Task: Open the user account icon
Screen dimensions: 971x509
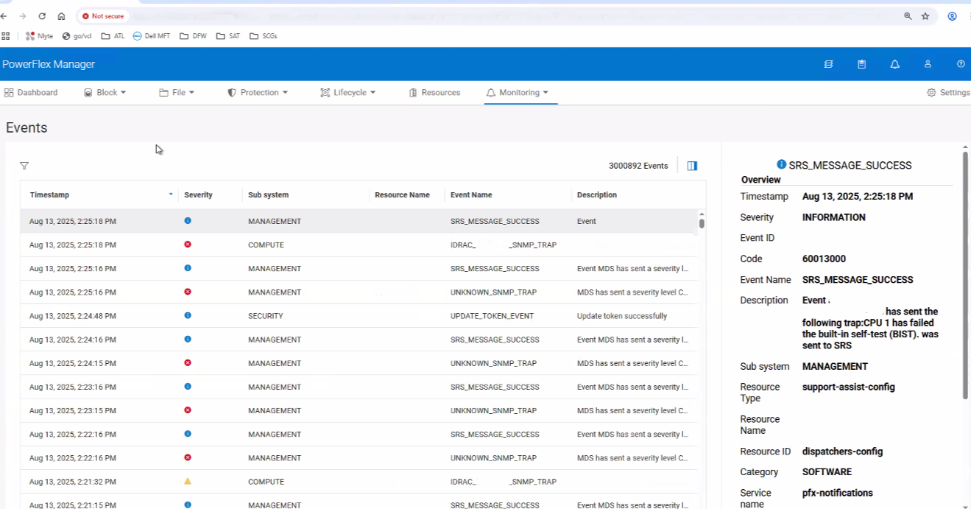Action: (x=928, y=64)
